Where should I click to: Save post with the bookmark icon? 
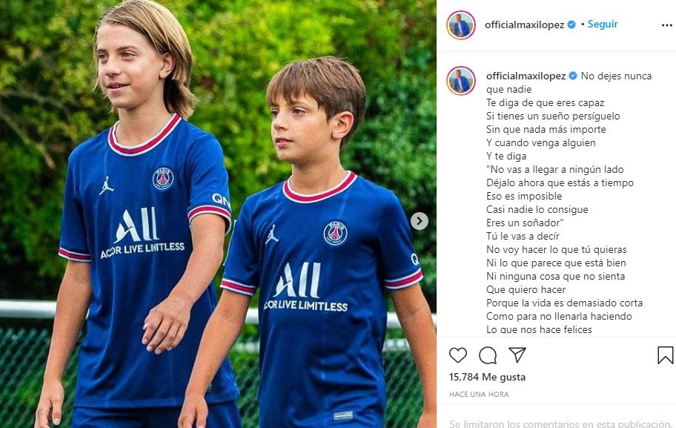point(665,355)
